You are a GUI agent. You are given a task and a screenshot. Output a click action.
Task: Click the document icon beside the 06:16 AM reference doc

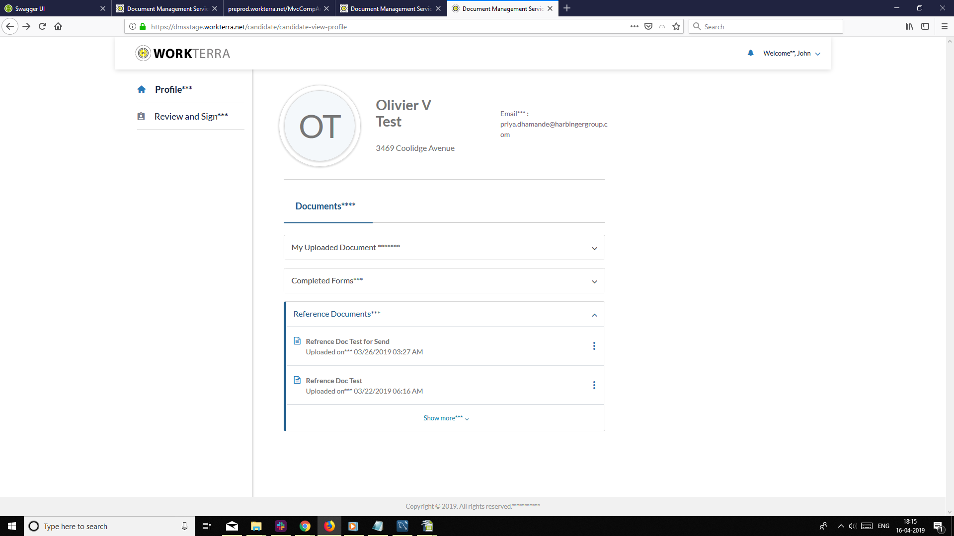coord(297,380)
